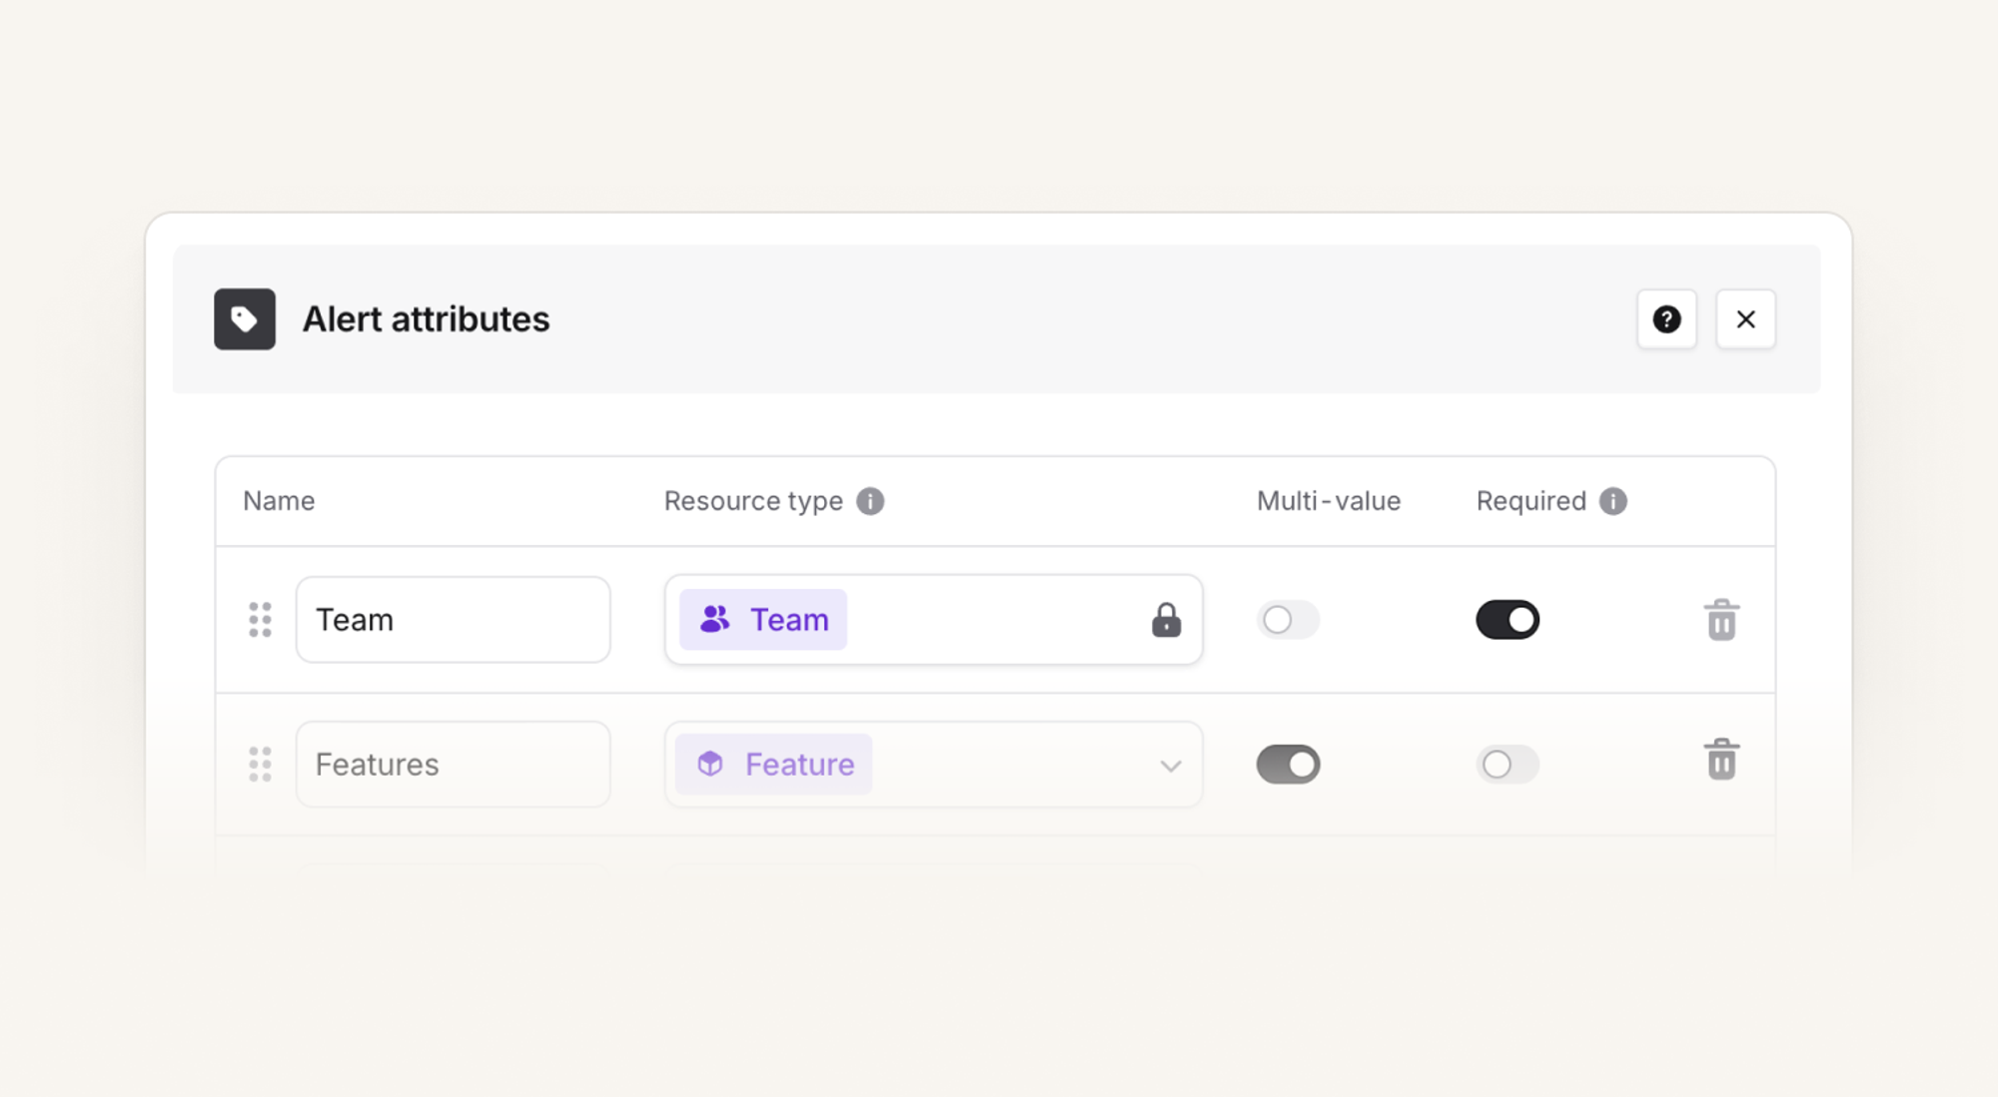Disable Required toggle for Team attribute

1507,620
